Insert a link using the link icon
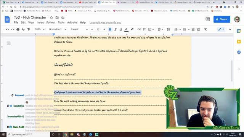The height and width of the screenshot is (137, 244). coord(139,29)
